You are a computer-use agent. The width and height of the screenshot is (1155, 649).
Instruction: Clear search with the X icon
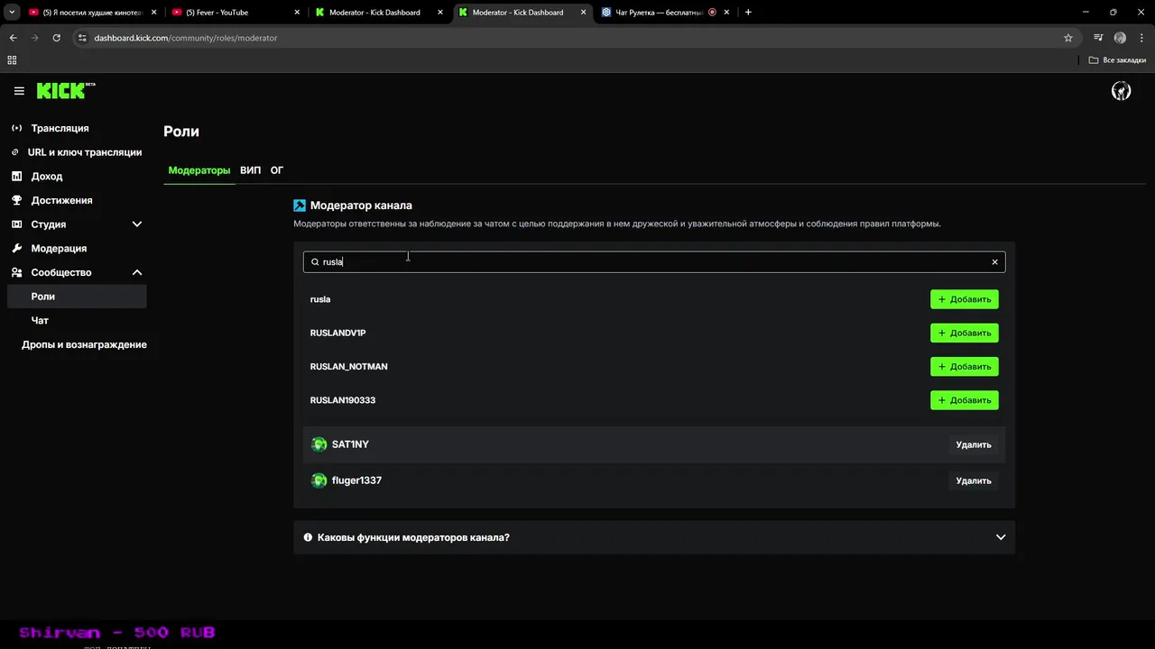point(994,262)
